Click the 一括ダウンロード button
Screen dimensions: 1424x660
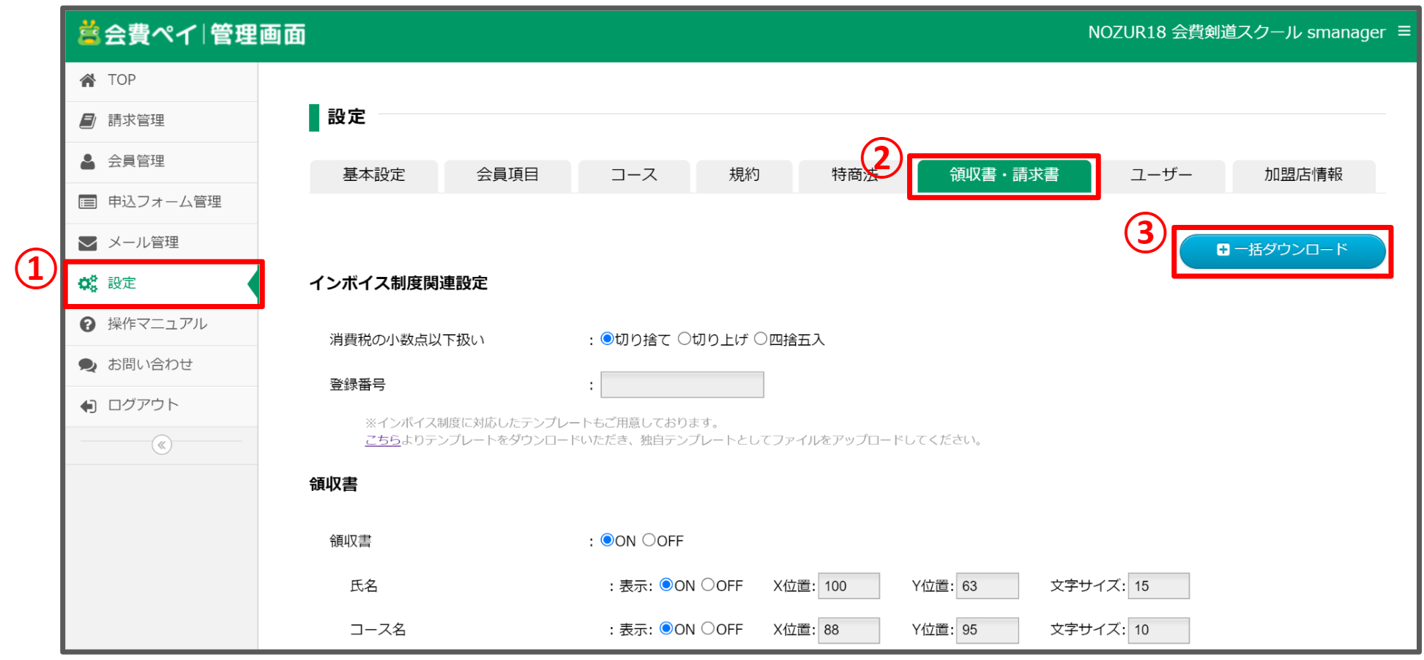tap(1282, 251)
